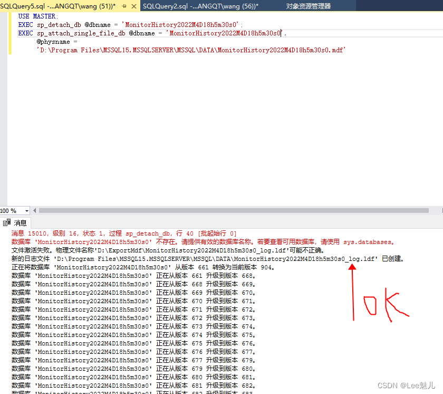443x394 pixels.
Task: Click the 文件激活失败 message line
Action: pos(168,250)
